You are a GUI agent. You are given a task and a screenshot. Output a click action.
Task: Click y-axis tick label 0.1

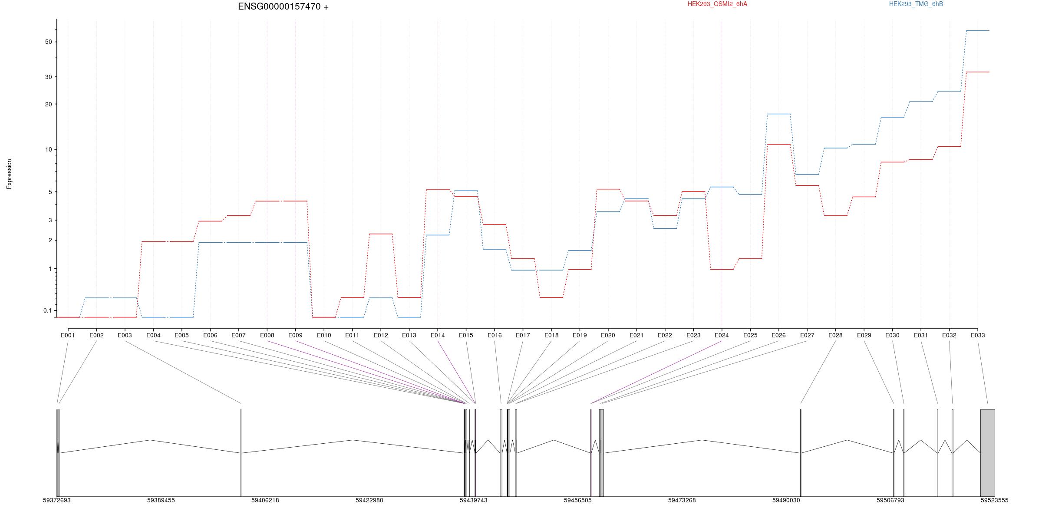click(47, 310)
